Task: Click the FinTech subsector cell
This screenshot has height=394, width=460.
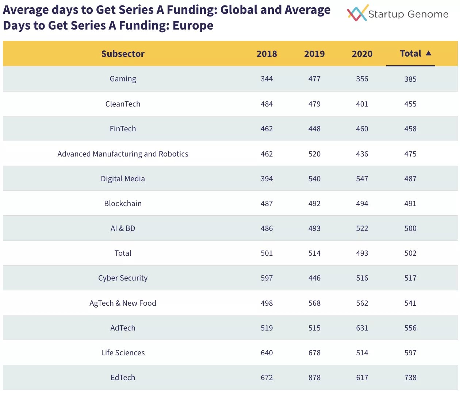Action: (x=123, y=129)
